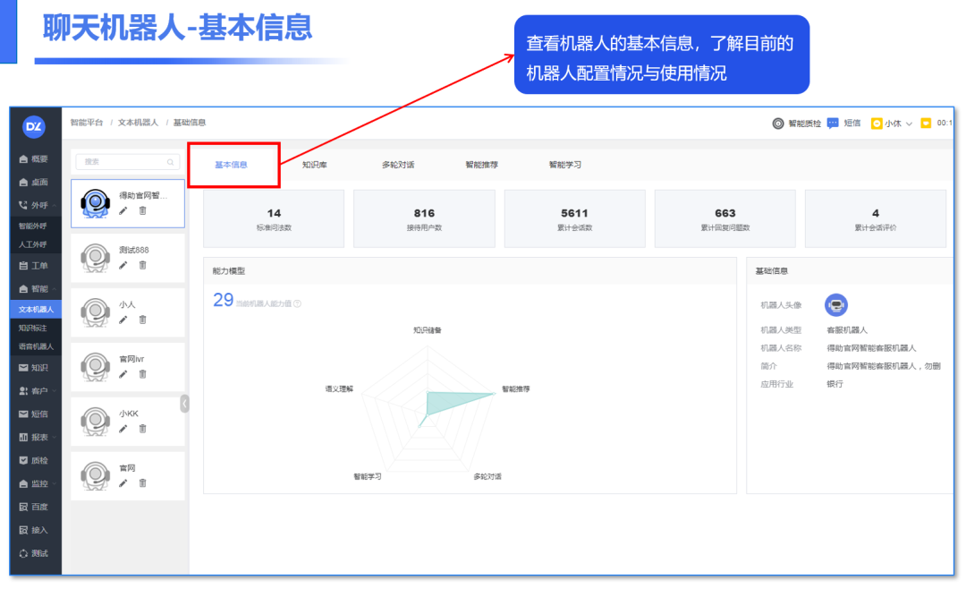Screen dimensions: 966x589
Task: Switch to the 知识库 tab
Action: pos(314,165)
